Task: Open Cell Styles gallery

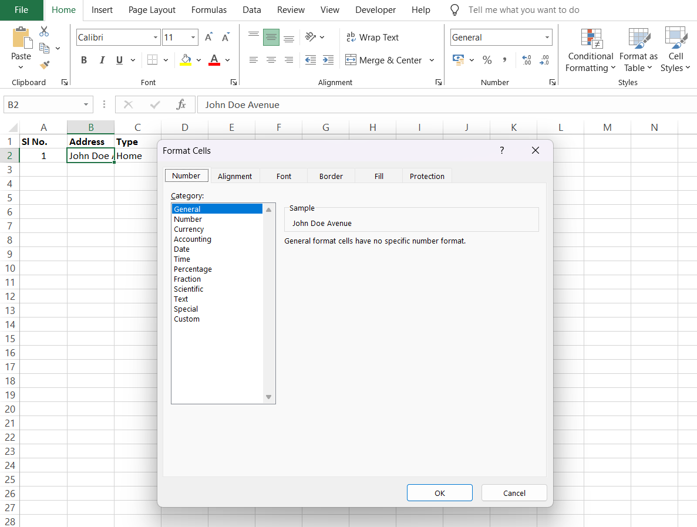Action: tap(675, 50)
